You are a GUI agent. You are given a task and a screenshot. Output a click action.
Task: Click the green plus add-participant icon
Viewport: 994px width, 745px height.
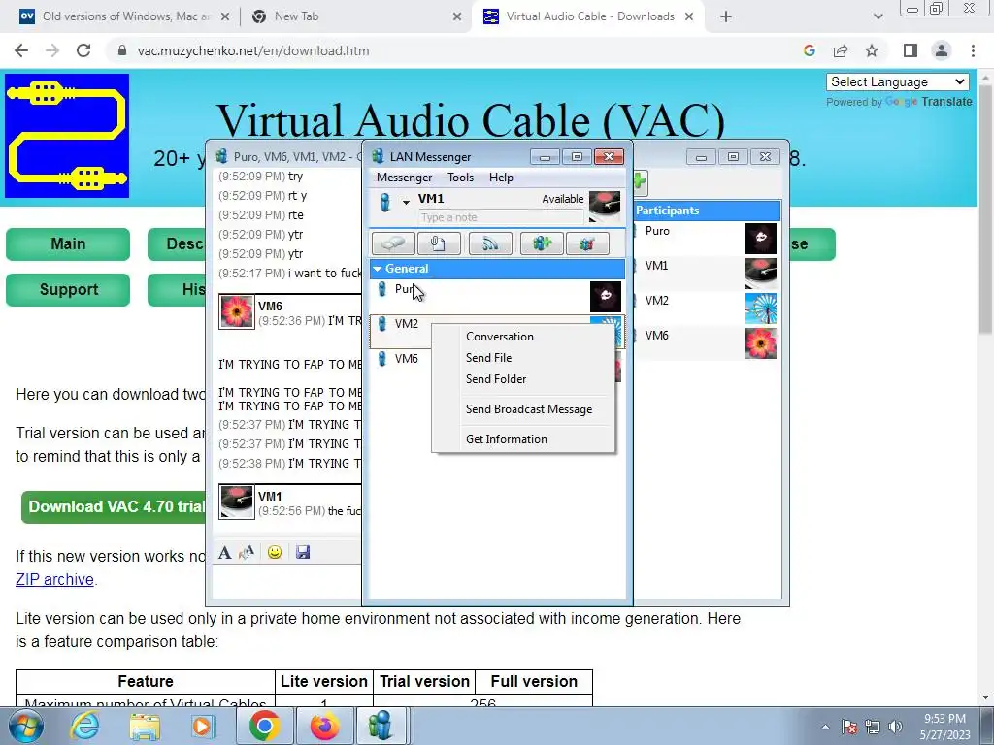pyautogui.click(x=639, y=182)
